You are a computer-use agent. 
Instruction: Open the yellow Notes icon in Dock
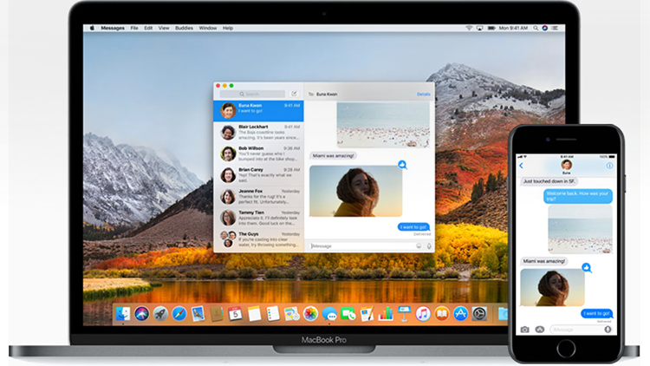254,314
